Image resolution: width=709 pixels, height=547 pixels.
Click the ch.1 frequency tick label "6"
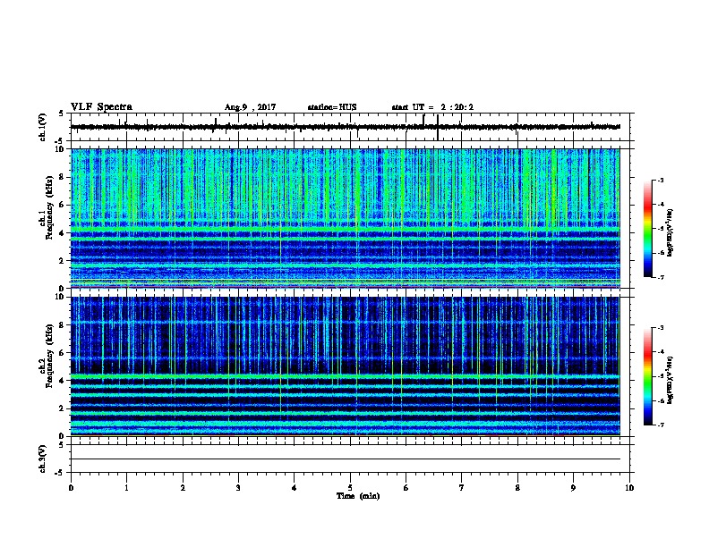tap(63, 205)
